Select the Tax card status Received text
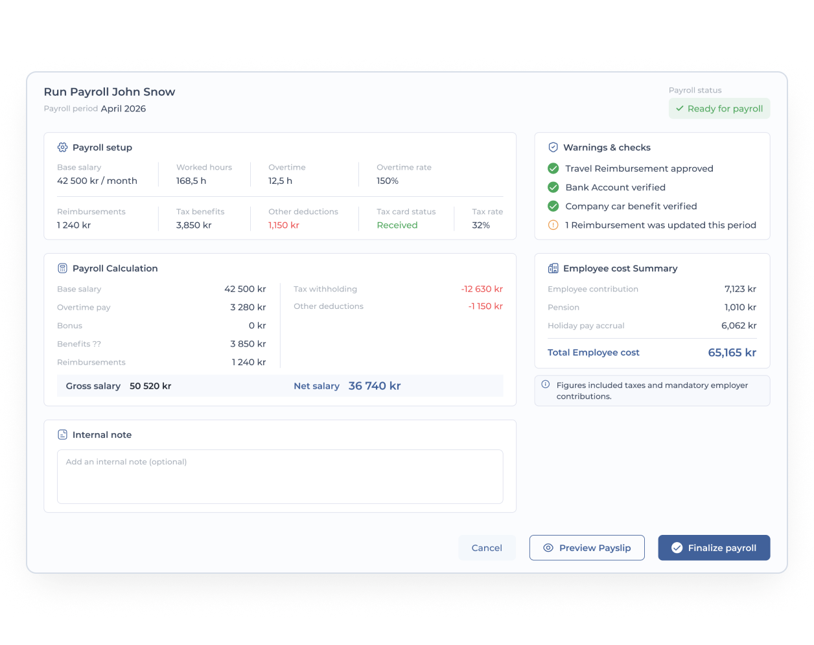Image resolution: width=814 pixels, height=645 pixels. tap(397, 225)
